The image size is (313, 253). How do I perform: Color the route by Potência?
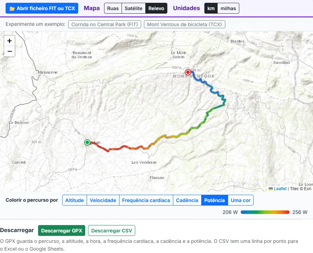pyautogui.click(x=214, y=200)
